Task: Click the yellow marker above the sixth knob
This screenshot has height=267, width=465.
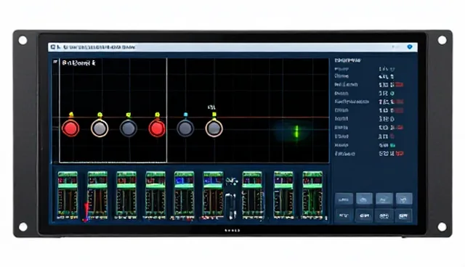Action: tap(214, 114)
